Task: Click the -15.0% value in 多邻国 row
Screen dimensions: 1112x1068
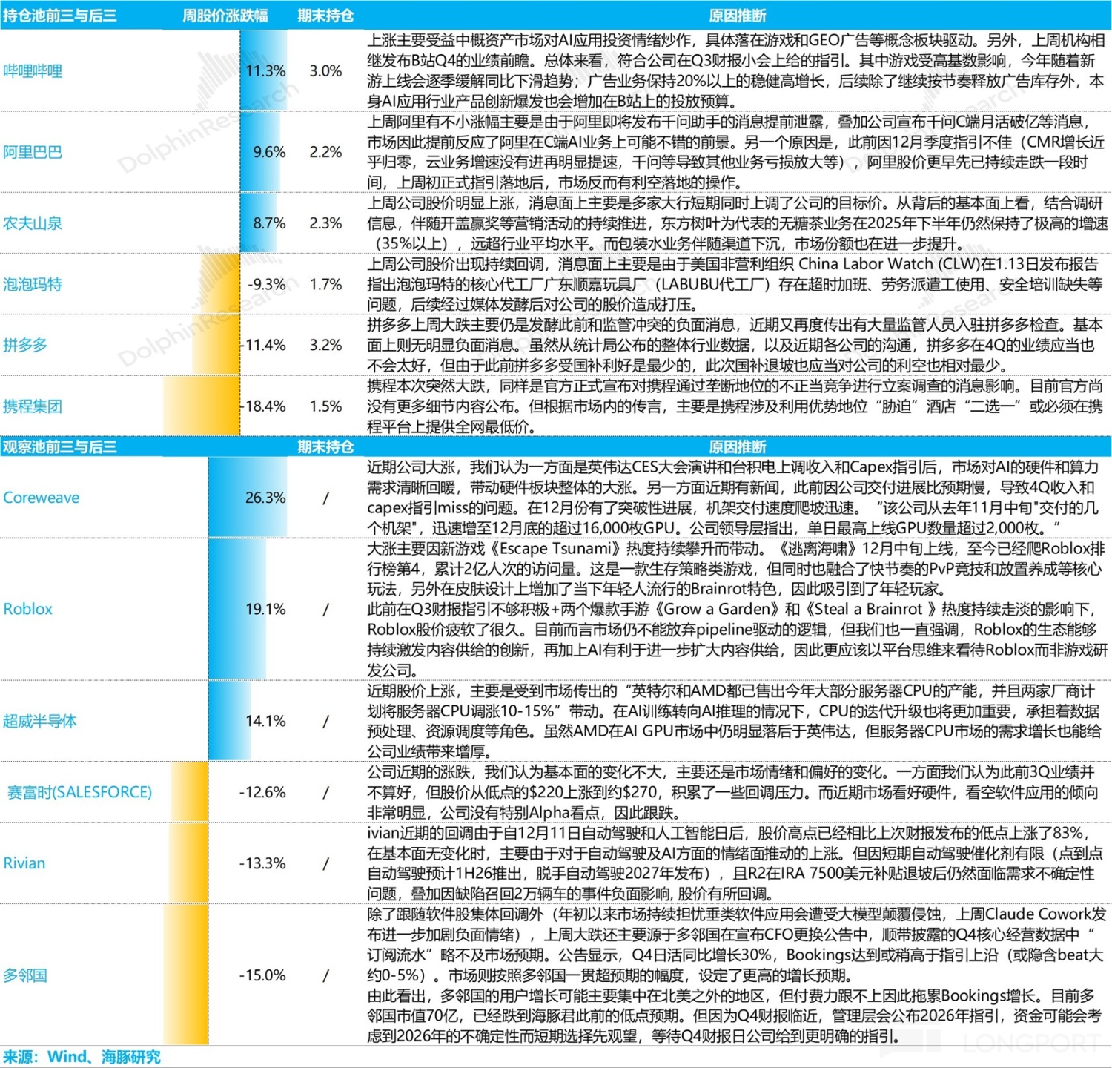Action: coord(262,975)
